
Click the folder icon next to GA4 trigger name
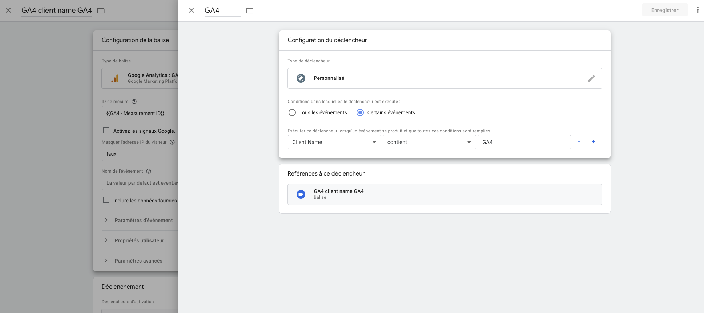click(250, 11)
